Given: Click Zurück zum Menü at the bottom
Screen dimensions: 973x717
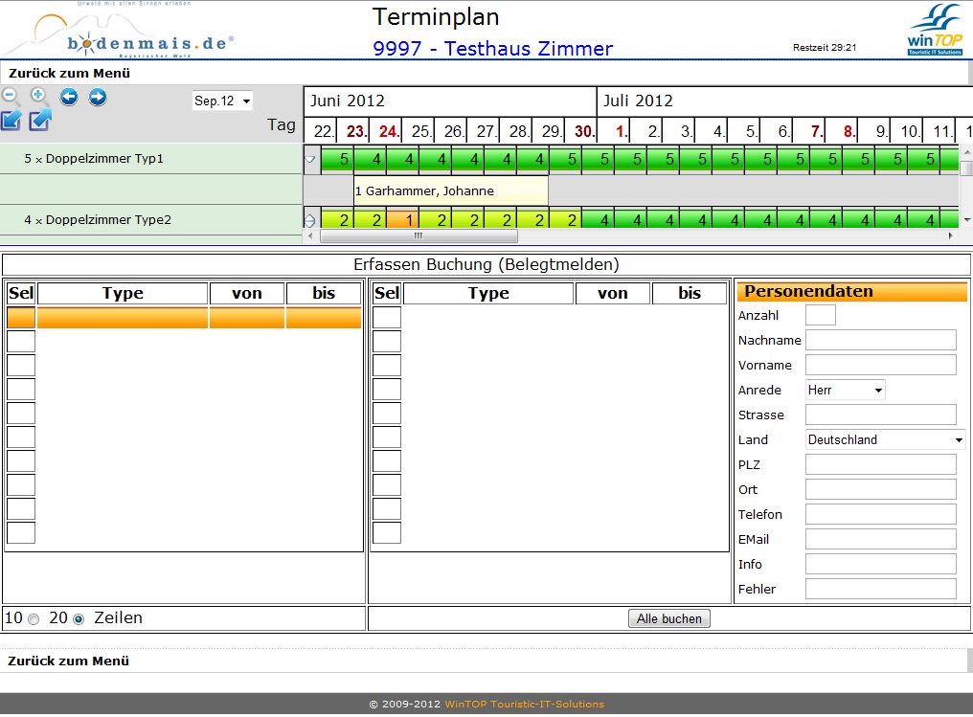Looking at the screenshot, I should tap(69, 661).
